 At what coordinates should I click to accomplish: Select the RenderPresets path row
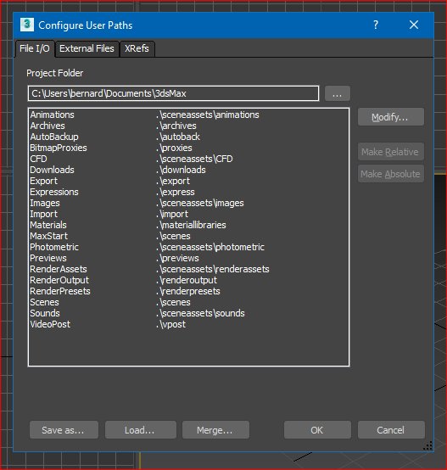(x=189, y=291)
